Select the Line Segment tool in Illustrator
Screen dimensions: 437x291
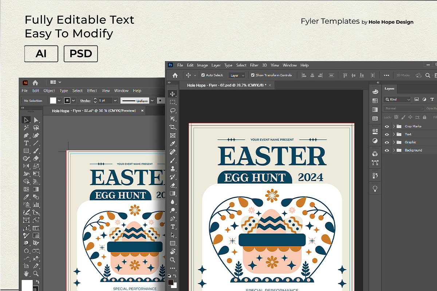(x=36, y=143)
